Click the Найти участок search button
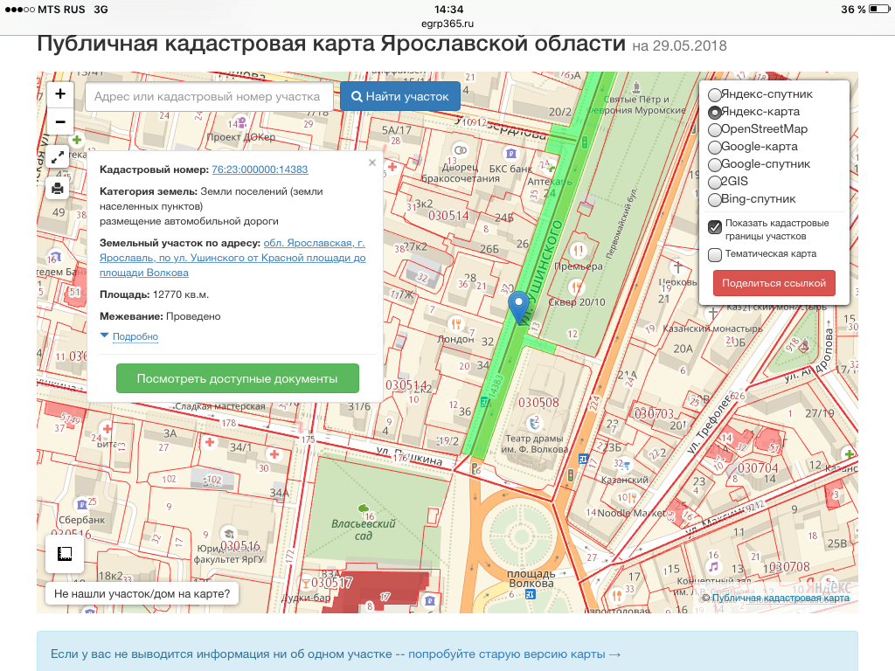This screenshot has height=671, width=895. pos(400,96)
